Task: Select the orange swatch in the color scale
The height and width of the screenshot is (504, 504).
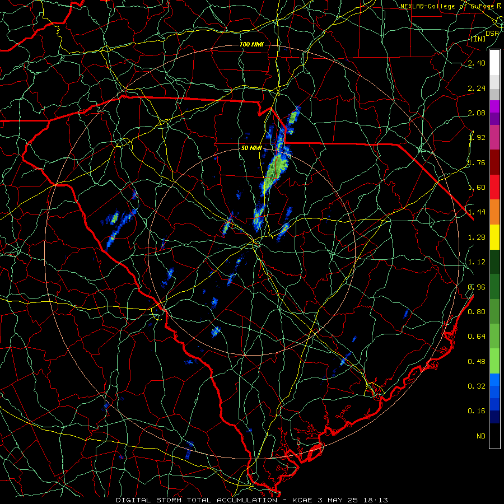Action: tap(494, 212)
